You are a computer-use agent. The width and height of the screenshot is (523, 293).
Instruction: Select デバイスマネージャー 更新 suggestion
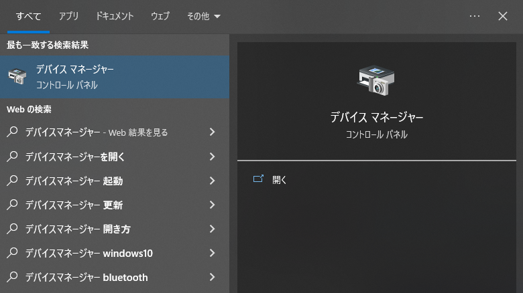(115, 205)
